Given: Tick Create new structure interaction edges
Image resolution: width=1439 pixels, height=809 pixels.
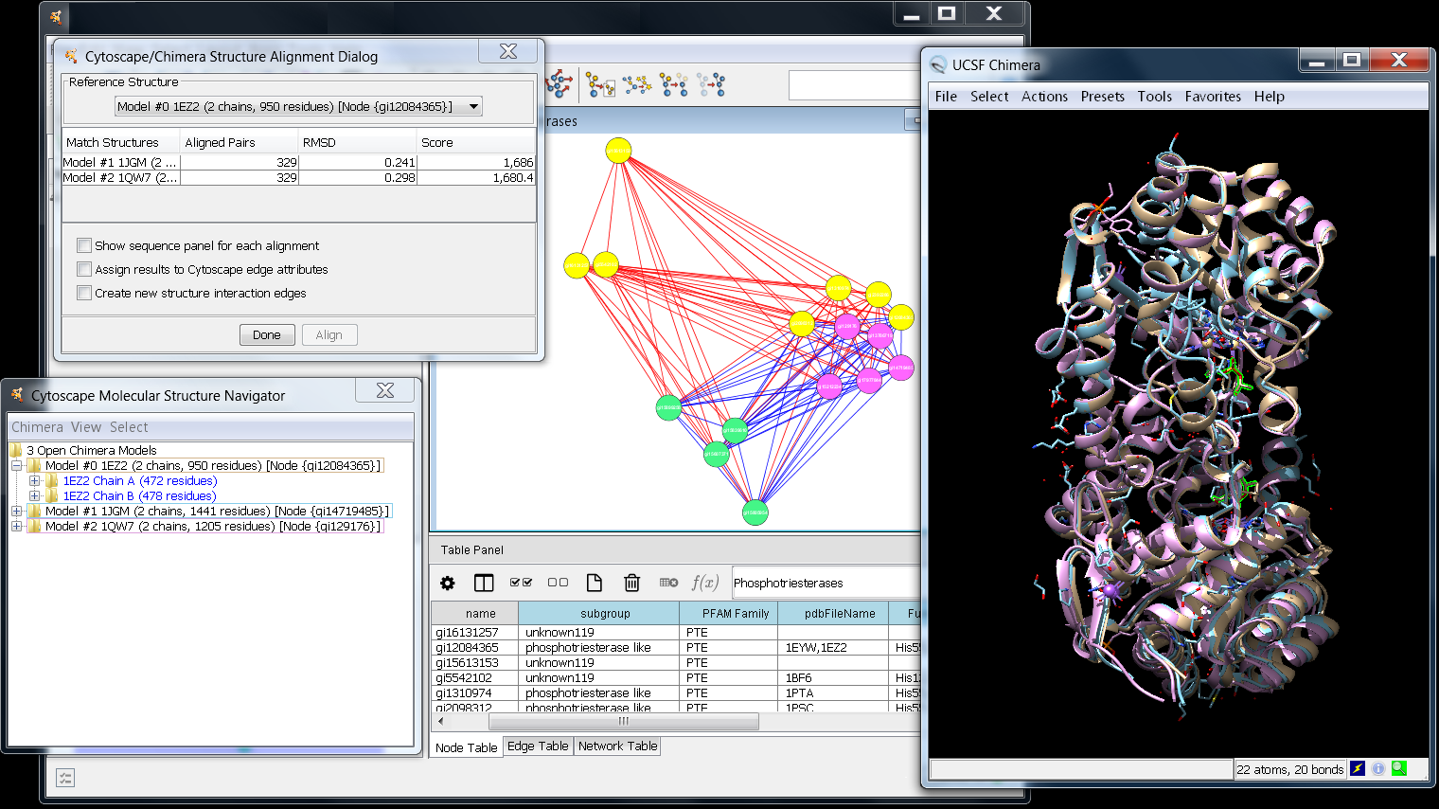Looking at the screenshot, I should (x=84, y=293).
